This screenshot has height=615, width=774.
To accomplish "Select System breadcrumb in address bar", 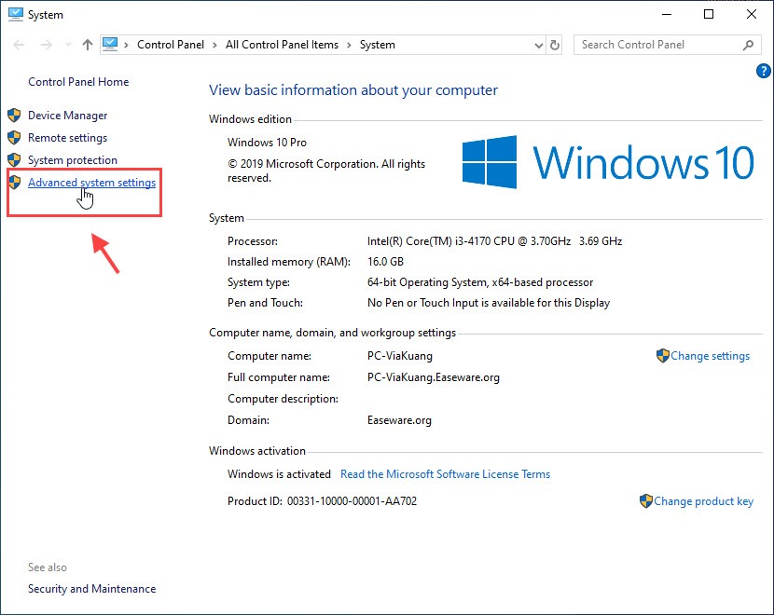I will coord(377,45).
